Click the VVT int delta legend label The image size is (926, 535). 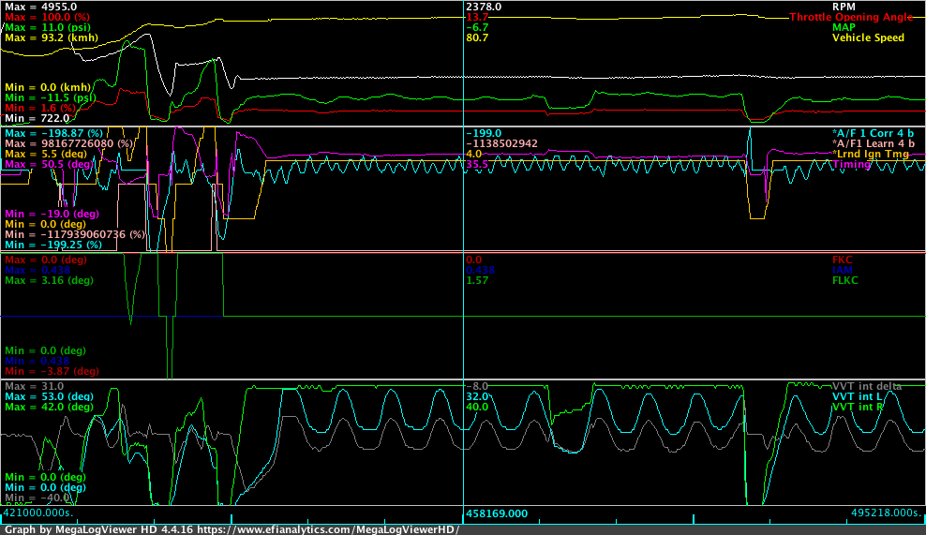click(868, 386)
